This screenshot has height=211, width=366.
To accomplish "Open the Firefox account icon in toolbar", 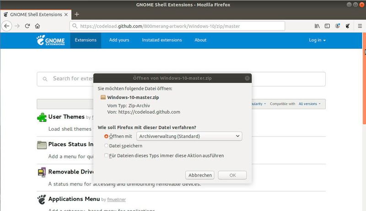I will pyautogui.click(x=338, y=26).
